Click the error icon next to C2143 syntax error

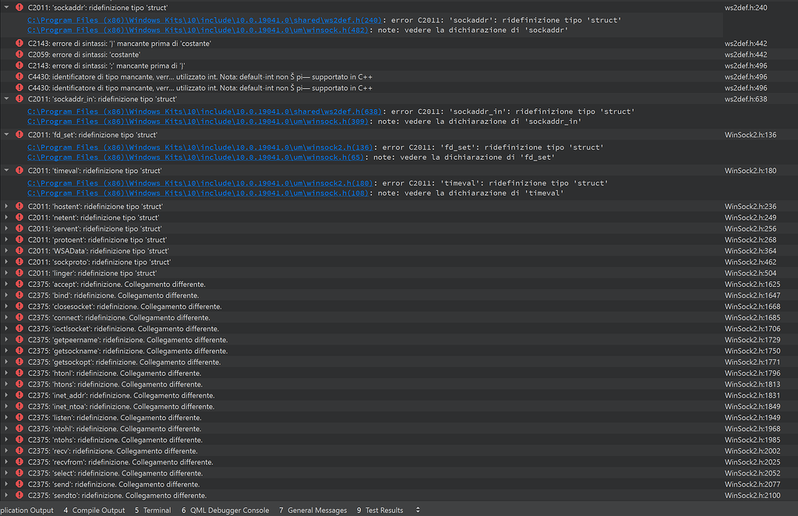click(x=19, y=44)
